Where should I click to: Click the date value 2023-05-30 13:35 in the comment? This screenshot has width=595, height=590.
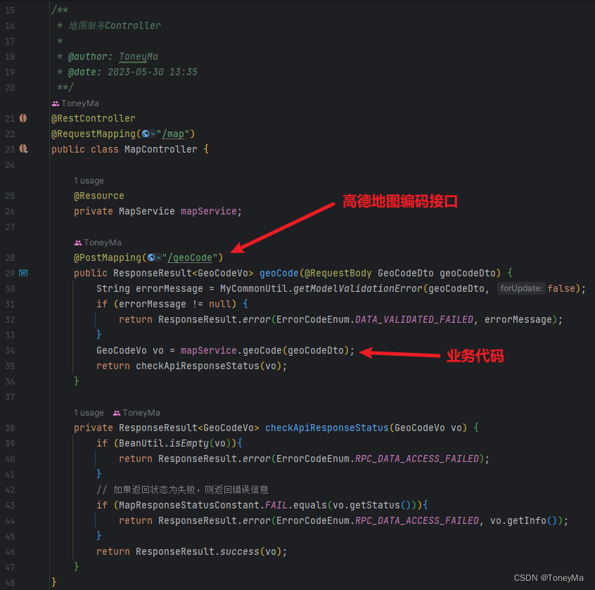tap(153, 72)
